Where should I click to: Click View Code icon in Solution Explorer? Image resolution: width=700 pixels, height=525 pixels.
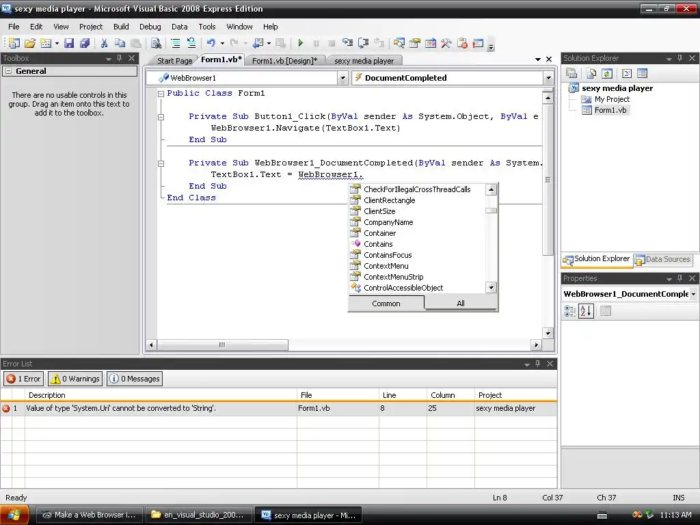pyautogui.click(x=626, y=73)
